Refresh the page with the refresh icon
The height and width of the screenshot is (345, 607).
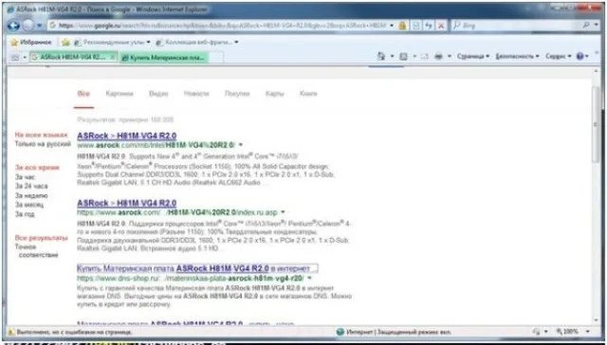(x=429, y=26)
